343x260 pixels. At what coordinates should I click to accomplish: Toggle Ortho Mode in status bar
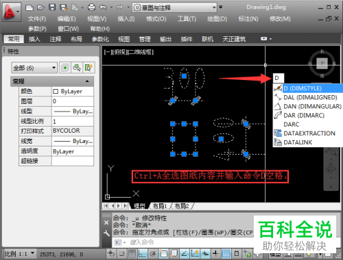[x=142, y=254]
